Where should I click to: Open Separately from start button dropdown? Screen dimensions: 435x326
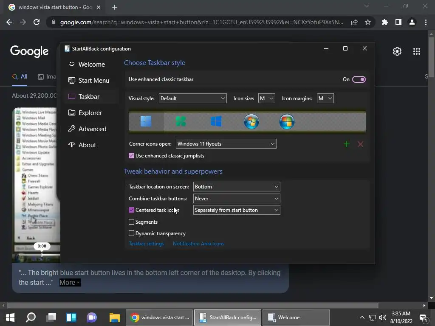237,210
